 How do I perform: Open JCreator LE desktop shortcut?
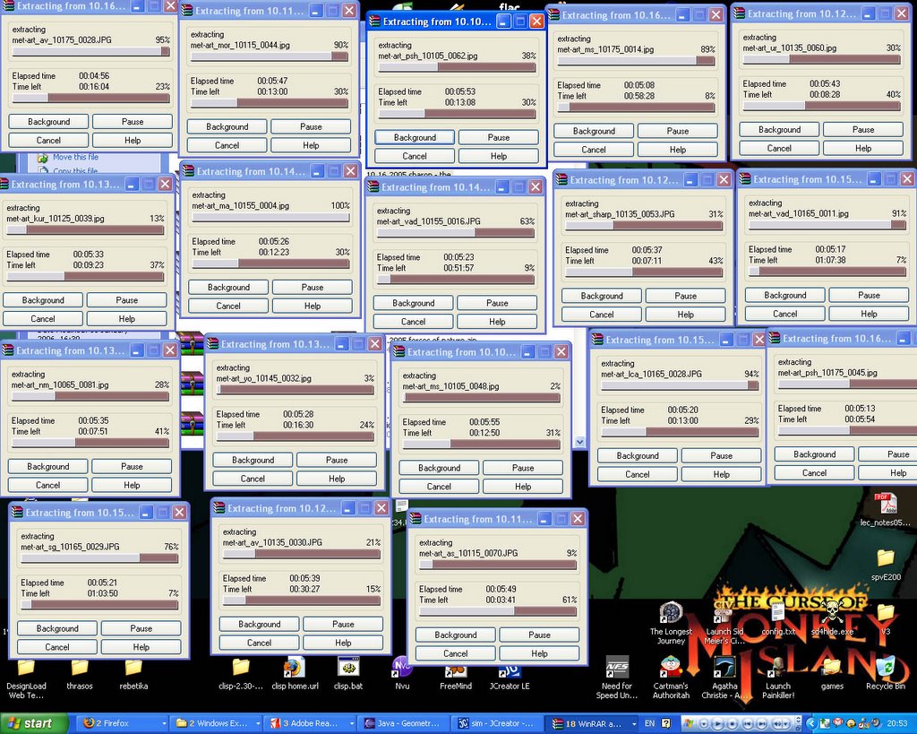pos(510,673)
